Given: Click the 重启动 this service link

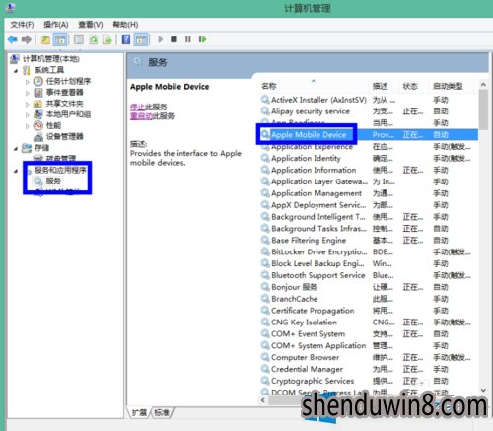Looking at the screenshot, I should (141, 116).
